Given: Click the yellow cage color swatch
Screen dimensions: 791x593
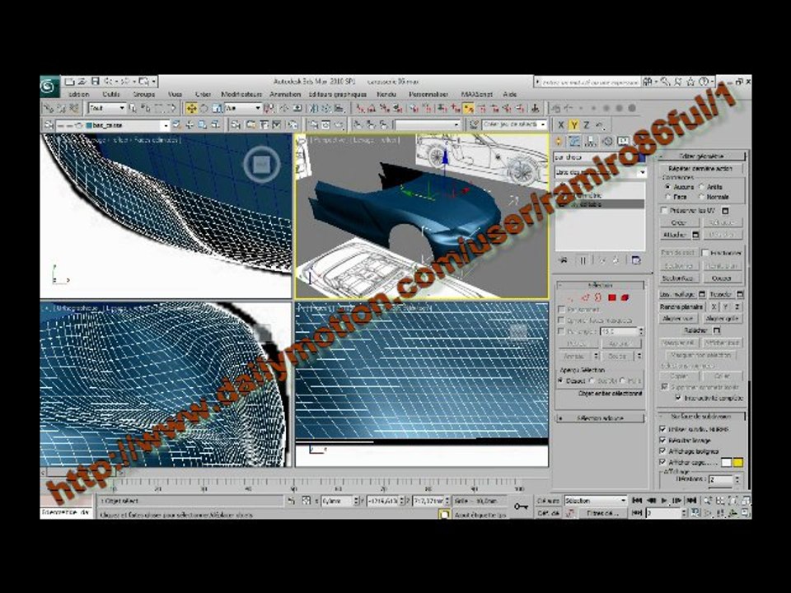Looking at the screenshot, I should (737, 462).
